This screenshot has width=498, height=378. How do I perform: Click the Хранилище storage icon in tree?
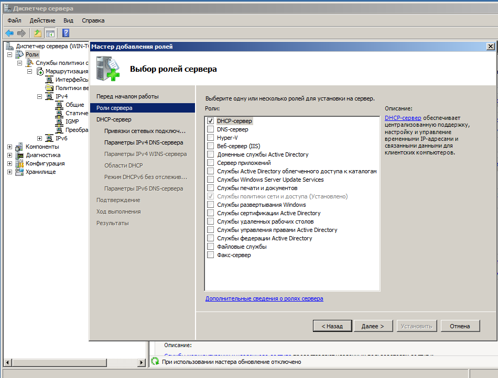coord(19,172)
